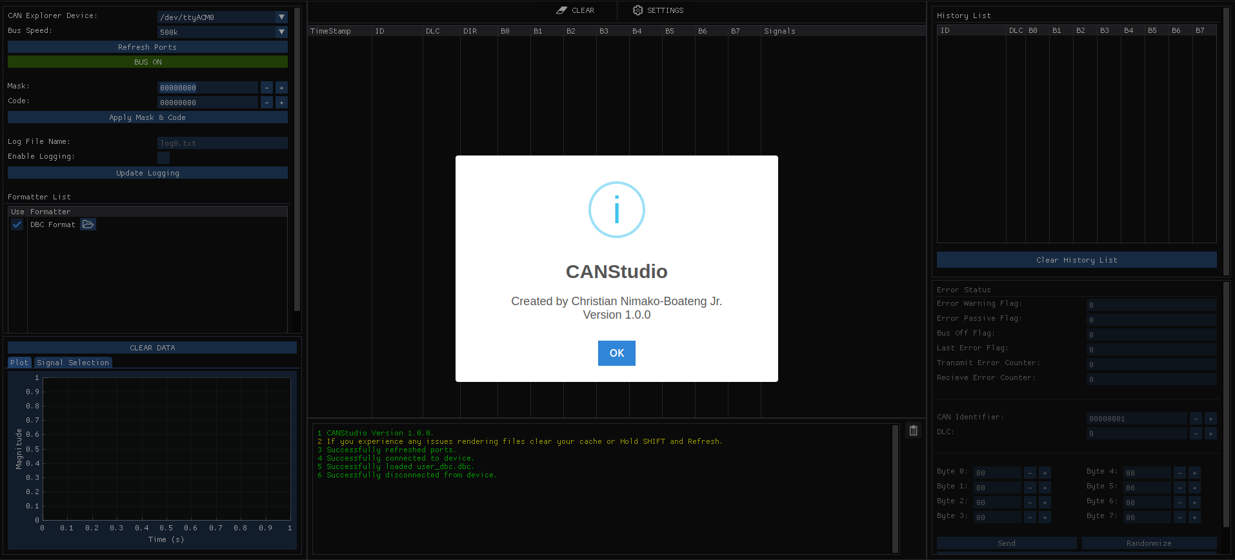Select the Plot tab
This screenshot has width=1235, height=560.
(19, 363)
